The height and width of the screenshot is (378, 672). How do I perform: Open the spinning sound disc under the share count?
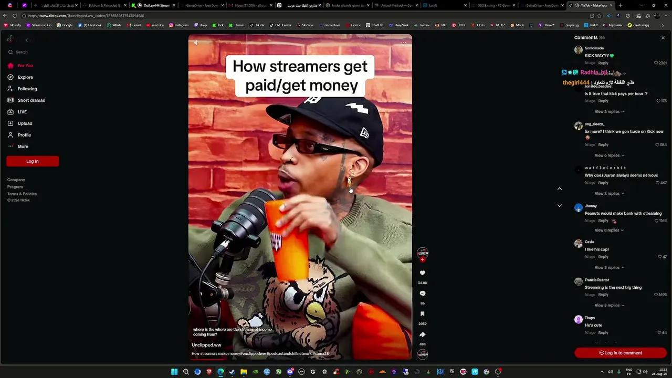coord(423,354)
